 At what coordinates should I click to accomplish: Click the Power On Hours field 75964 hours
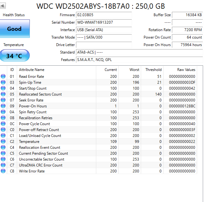click(x=187, y=45)
